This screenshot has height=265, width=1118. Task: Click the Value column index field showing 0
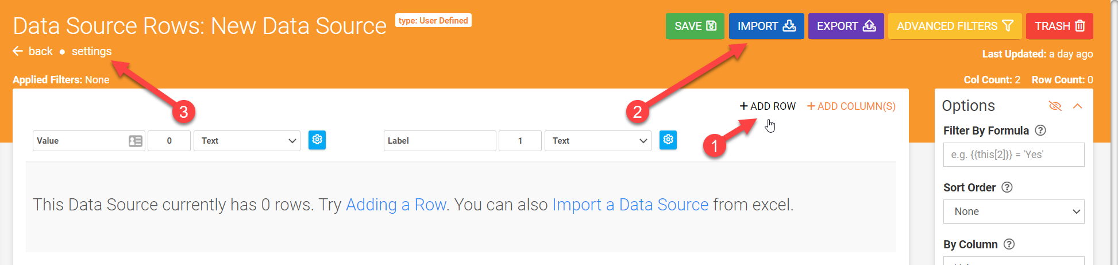(x=169, y=141)
